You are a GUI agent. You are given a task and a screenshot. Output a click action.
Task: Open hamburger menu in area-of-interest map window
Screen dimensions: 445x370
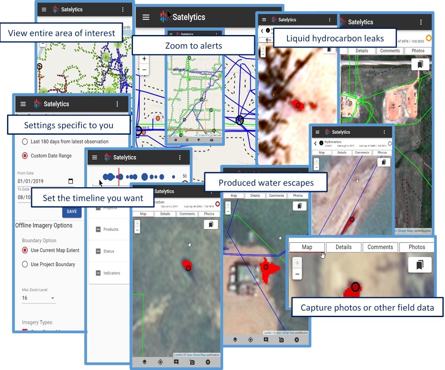tap(44, 9)
